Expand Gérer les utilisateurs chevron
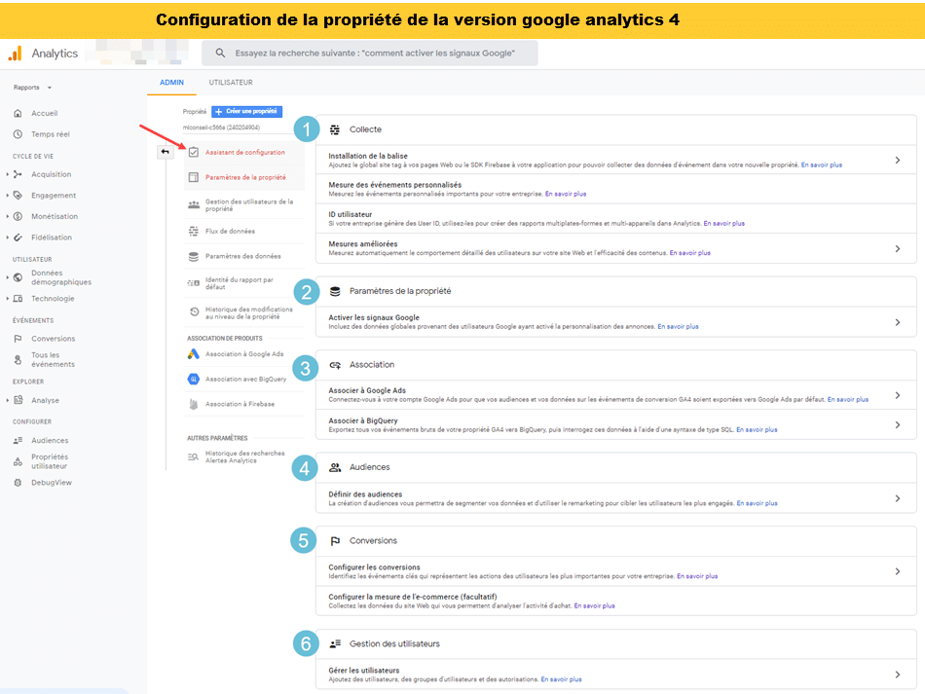This screenshot has height=694, width=925. (898, 675)
